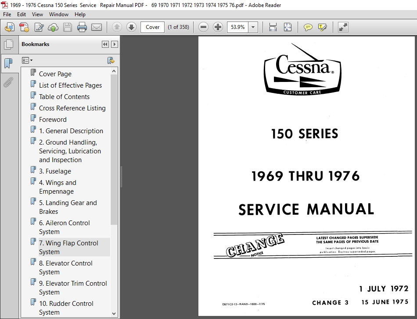This screenshot has height=319, width=417.
Task: Open 5. Landing Gear and Brakes bookmark
Action: (x=68, y=207)
